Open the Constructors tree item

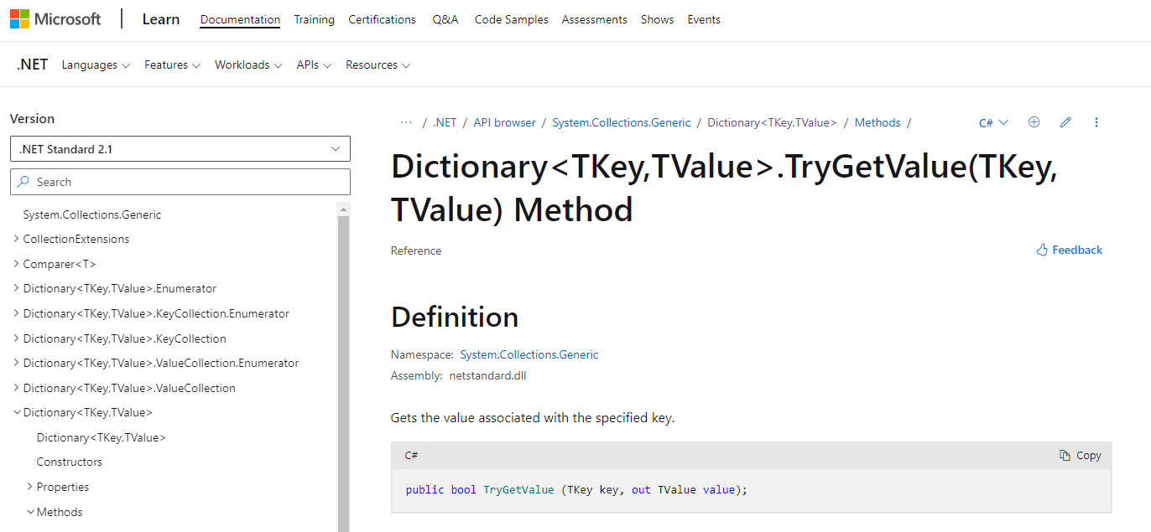pos(70,462)
